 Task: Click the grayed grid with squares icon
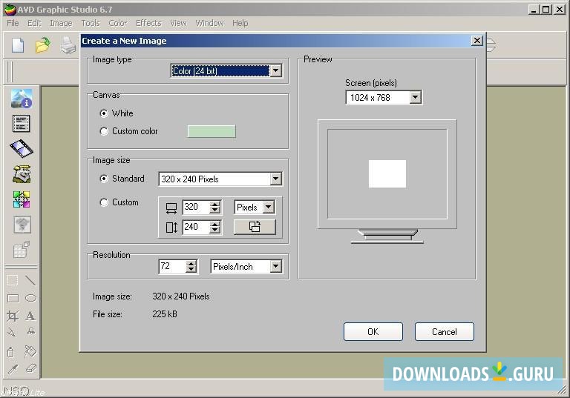22,250
